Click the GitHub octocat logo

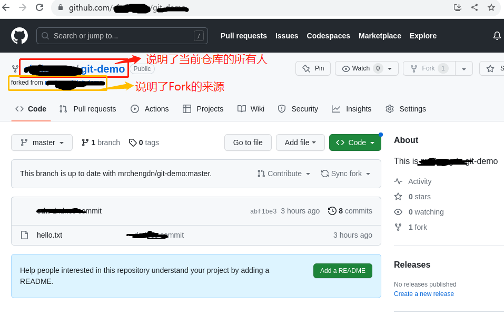pyautogui.click(x=19, y=36)
